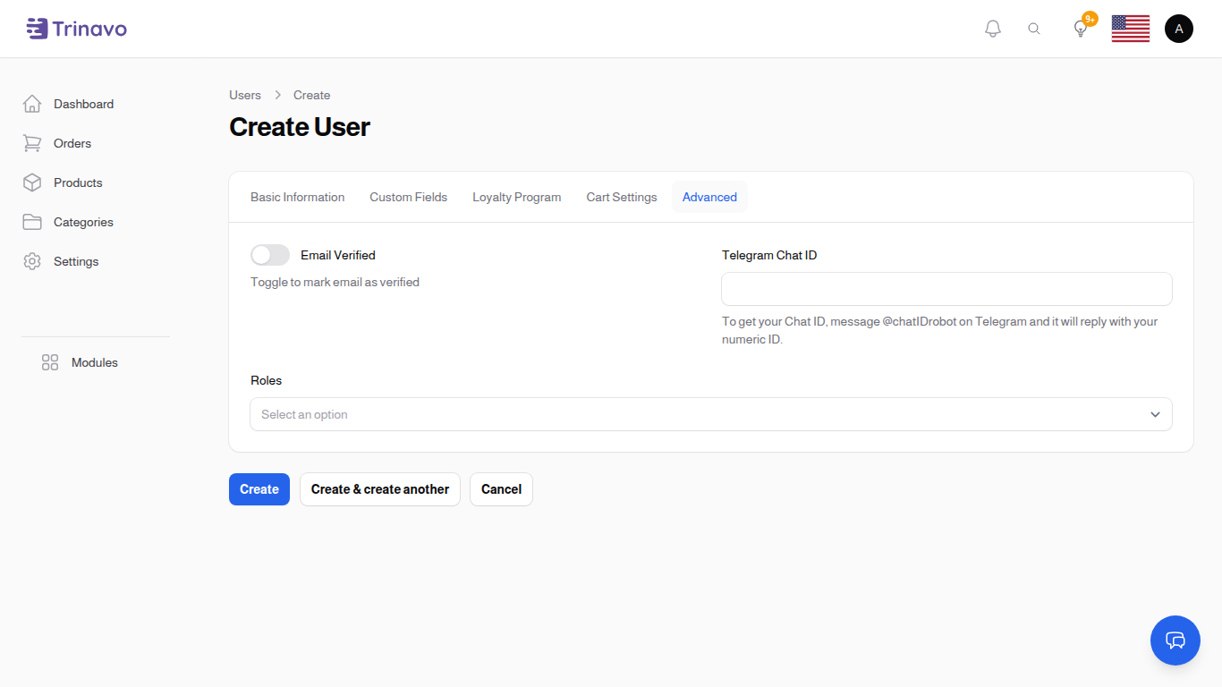Click the lightbulb tips icon
Screen dimensions: 1222x687
click(x=1081, y=29)
